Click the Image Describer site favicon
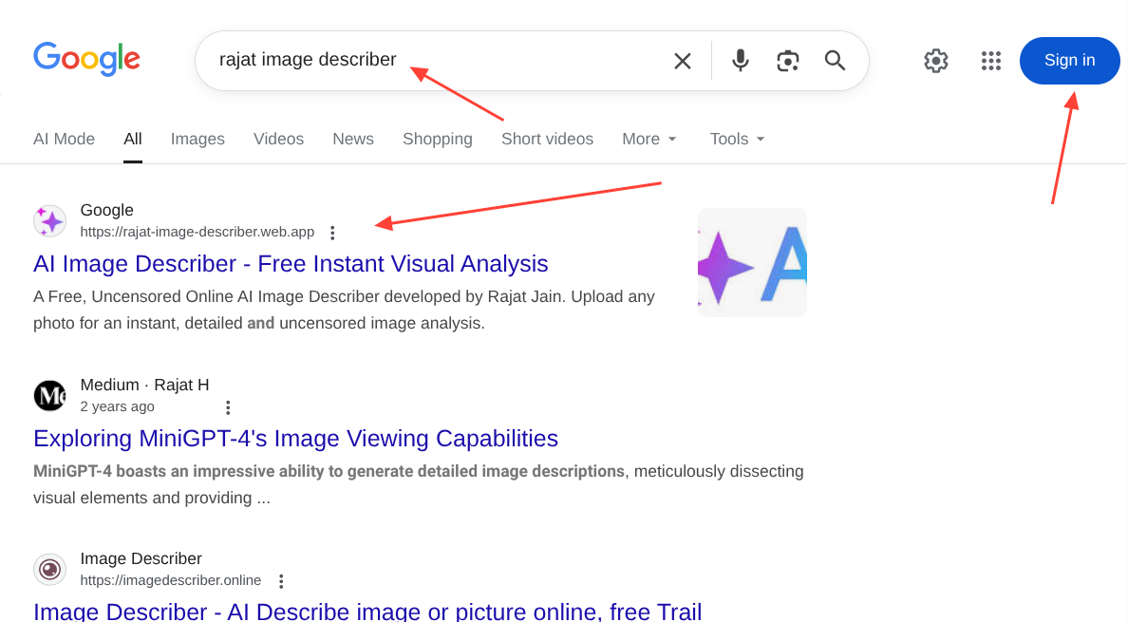The height and width of the screenshot is (622, 1128). click(x=49, y=569)
